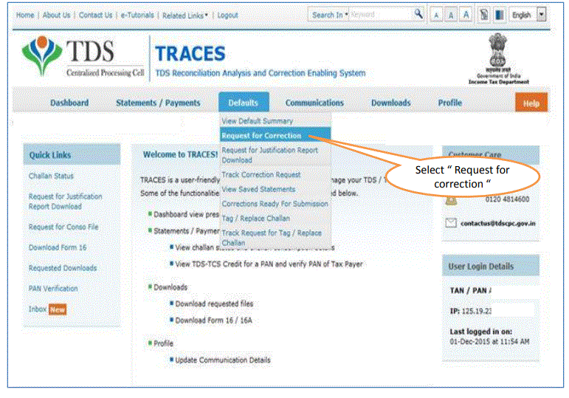
Task: Click the search magnifier icon
Action: [x=418, y=14]
